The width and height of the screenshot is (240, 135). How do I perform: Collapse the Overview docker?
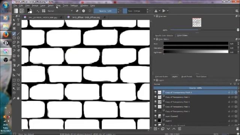tap(154, 16)
